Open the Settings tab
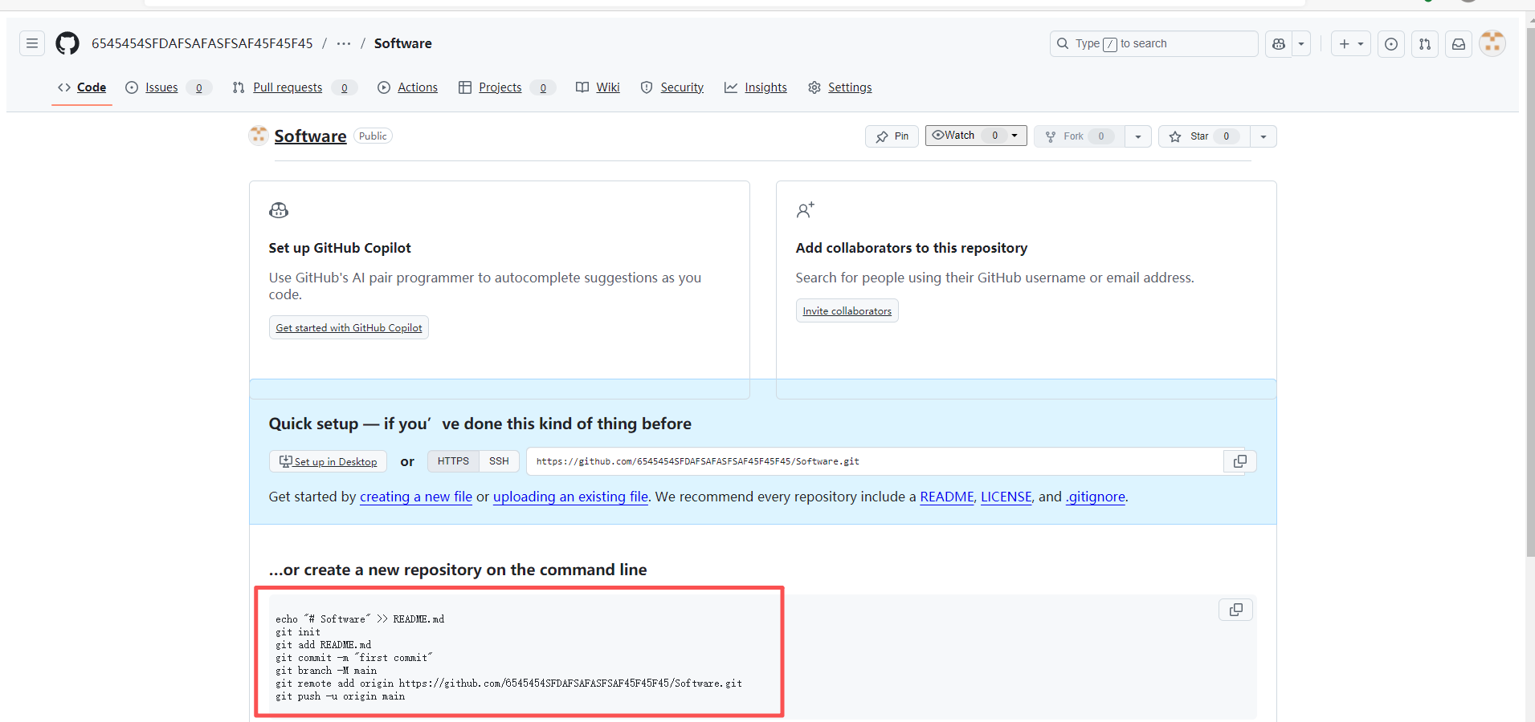Screen dimensions: 1535x722 [x=840, y=87]
